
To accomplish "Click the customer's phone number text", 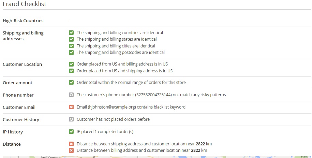I will pos(151,95).
